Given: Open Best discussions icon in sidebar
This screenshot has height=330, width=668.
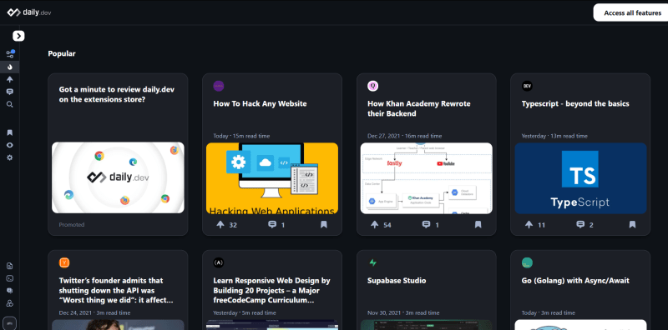Looking at the screenshot, I should click(10, 92).
